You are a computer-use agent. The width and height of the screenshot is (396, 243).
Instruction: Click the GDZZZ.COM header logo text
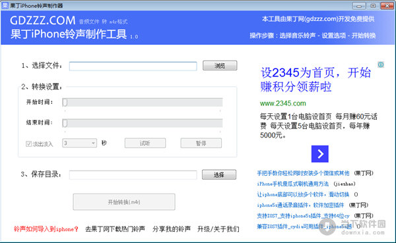coord(43,20)
